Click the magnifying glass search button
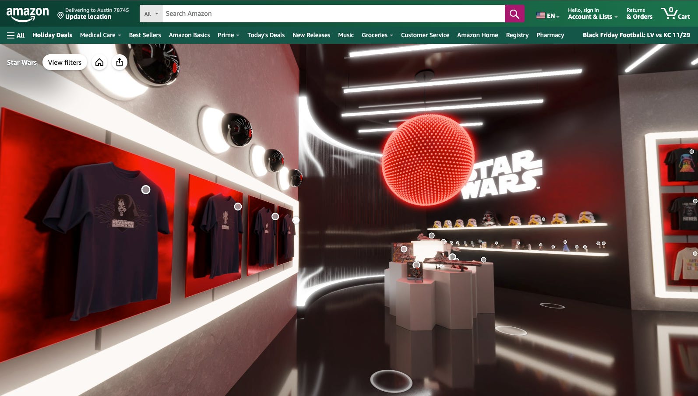The height and width of the screenshot is (396, 698). click(x=514, y=14)
